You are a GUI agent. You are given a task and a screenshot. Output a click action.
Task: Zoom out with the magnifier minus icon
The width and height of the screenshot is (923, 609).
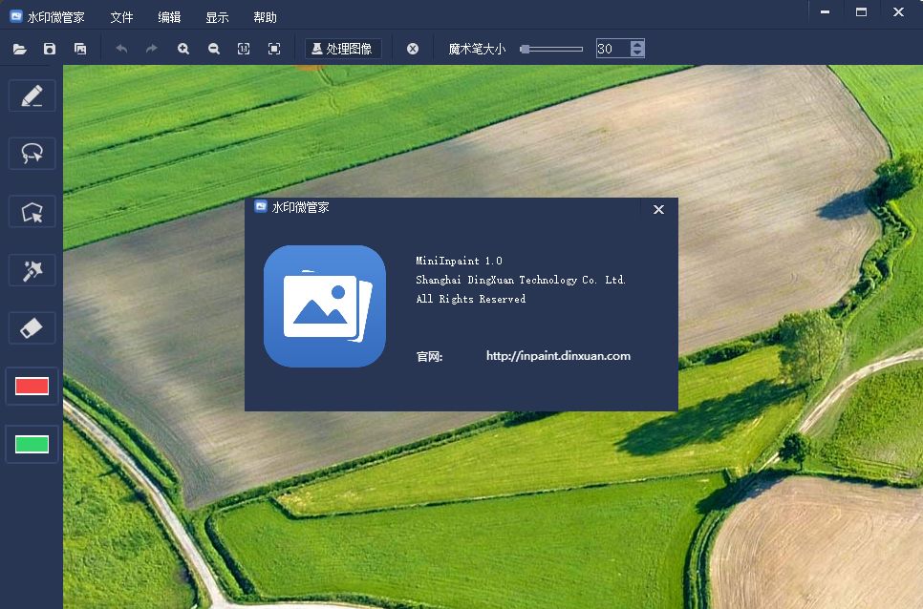213,49
